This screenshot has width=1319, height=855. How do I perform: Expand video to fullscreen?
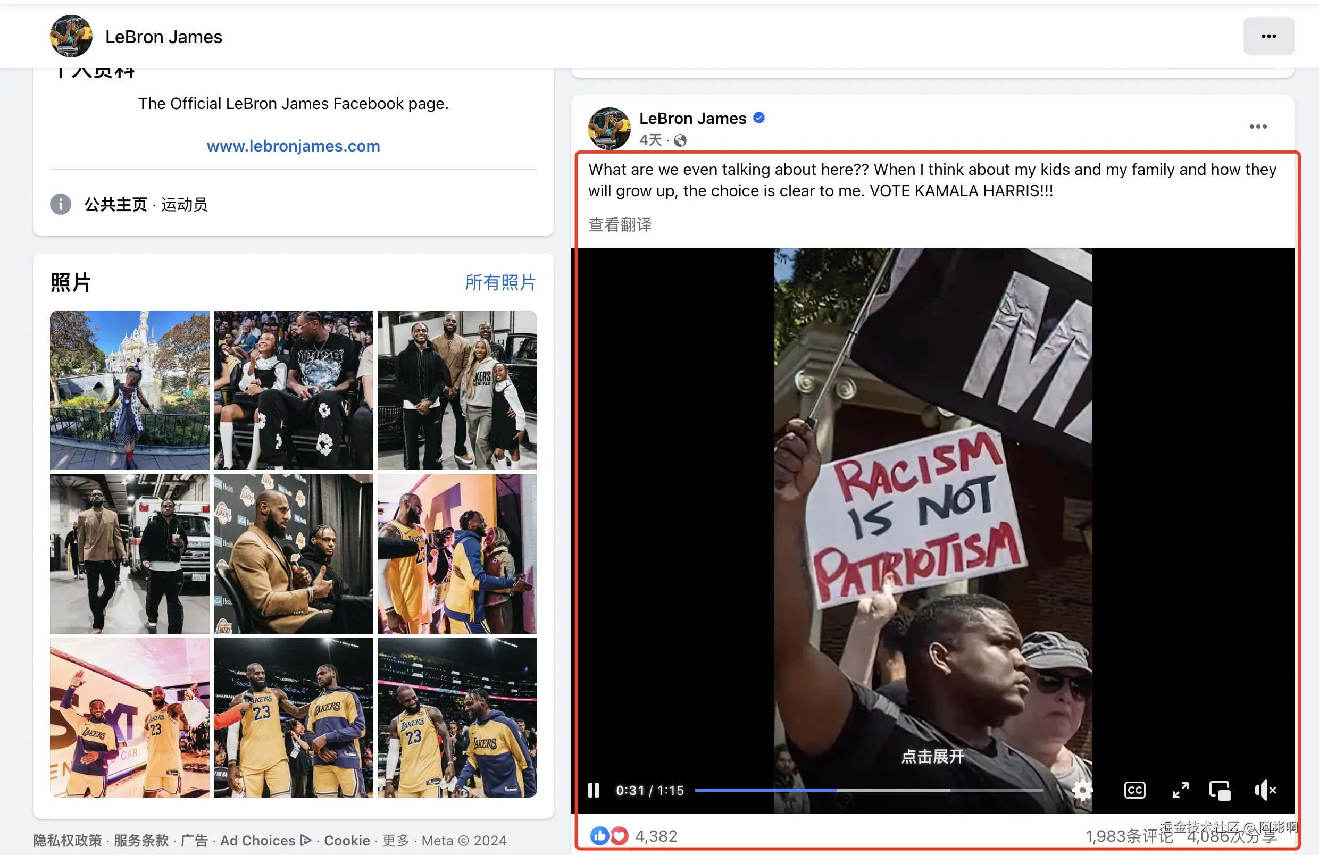click(x=1180, y=790)
